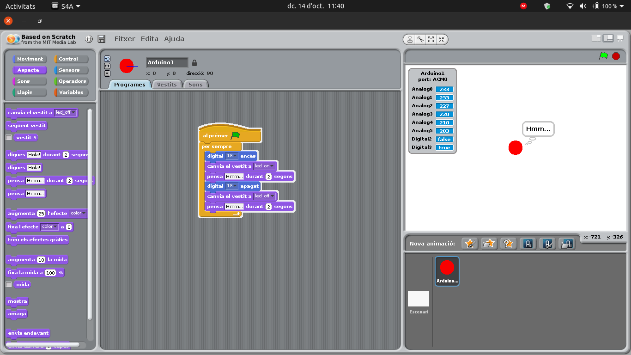Open the Edita menu

tap(149, 39)
